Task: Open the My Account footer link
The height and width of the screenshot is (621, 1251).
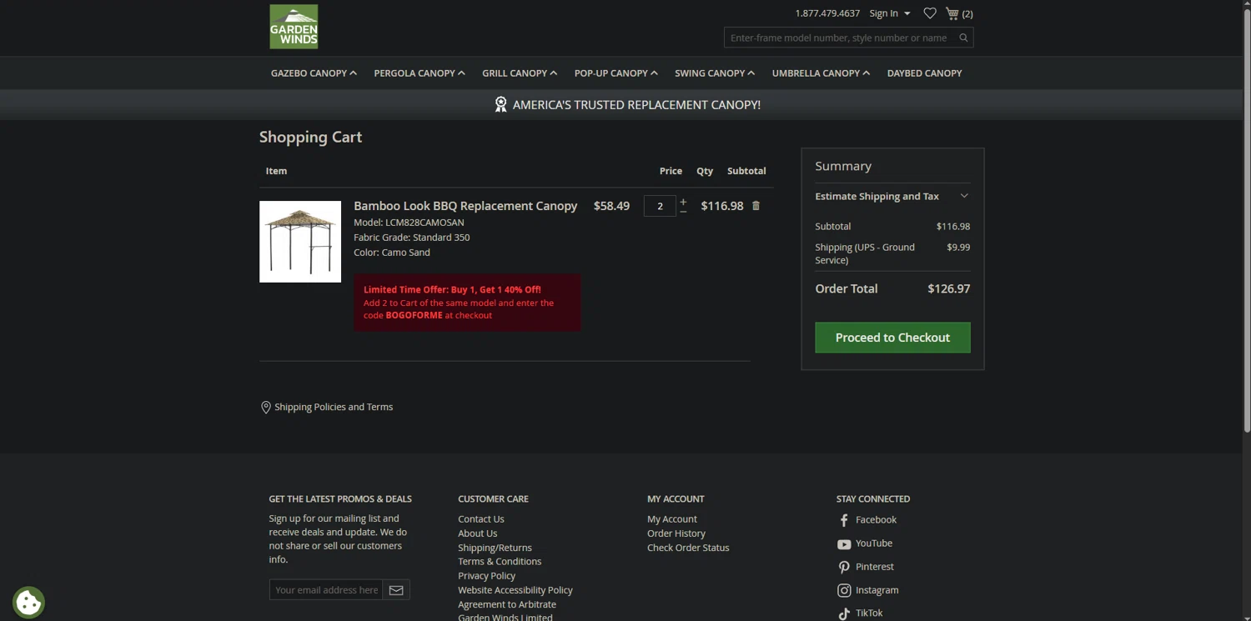Action: click(672, 519)
